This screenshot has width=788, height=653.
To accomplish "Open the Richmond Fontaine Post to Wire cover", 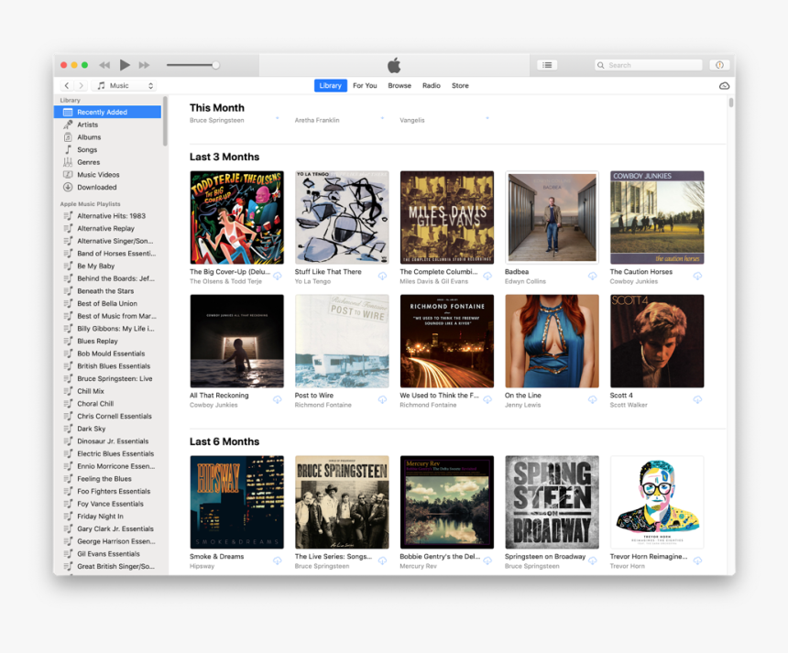I will point(342,341).
